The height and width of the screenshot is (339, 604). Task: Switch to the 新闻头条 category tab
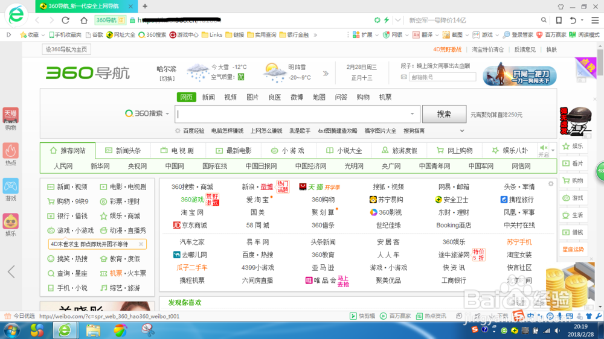pos(123,150)
